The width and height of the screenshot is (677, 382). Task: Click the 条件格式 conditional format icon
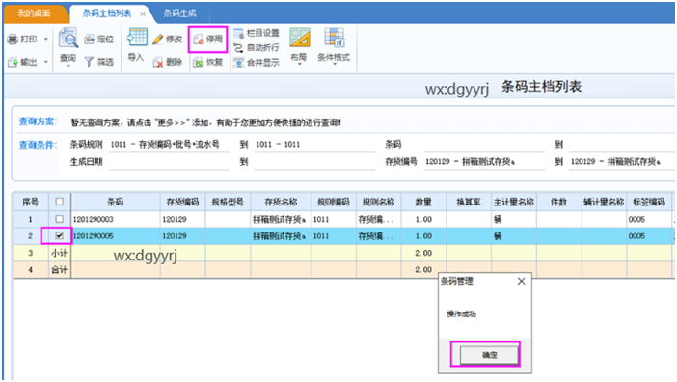(334, 38)
